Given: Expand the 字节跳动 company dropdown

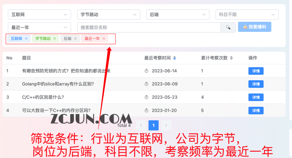Looking at the screenshot, I should pos(108,14).
